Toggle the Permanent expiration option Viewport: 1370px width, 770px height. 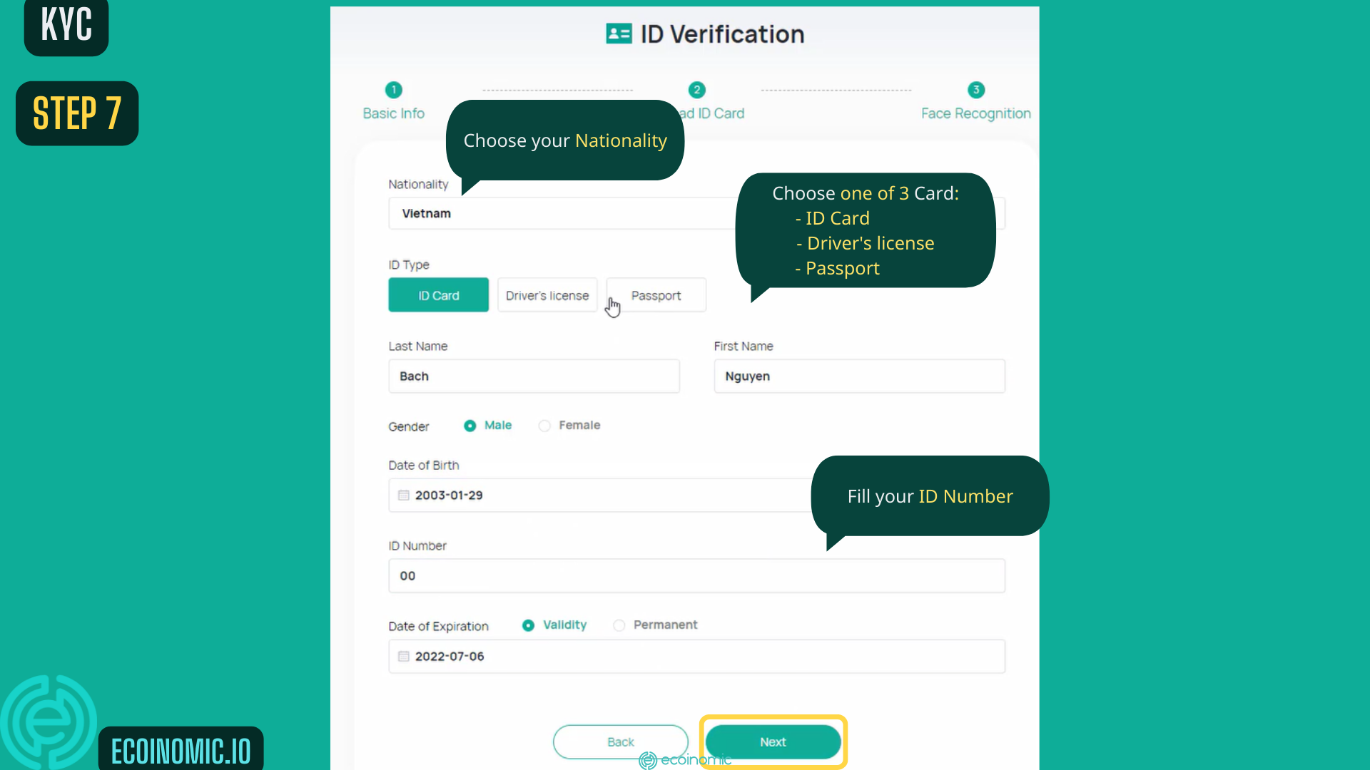tap(619, 625)
